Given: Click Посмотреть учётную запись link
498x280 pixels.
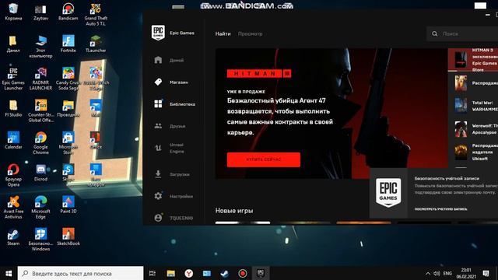Looking at the screenshot, I should click(440, 209).
